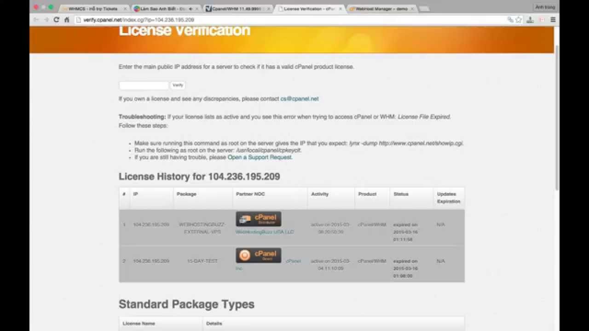Click the cPanel Direct badge image
Image resolution: width=589 pixels, height=331 pixels.
point(259,255)
